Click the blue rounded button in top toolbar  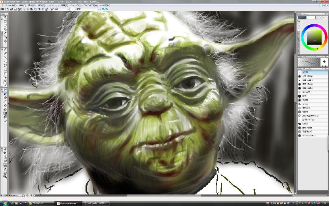(104, 9)
